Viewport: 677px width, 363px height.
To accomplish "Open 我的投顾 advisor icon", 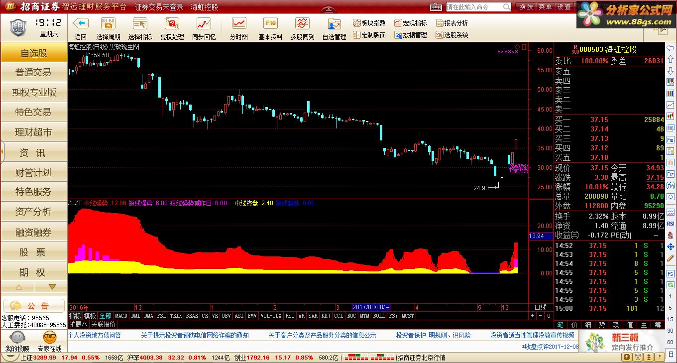I will pyautogui.click(x=17, y=342).
